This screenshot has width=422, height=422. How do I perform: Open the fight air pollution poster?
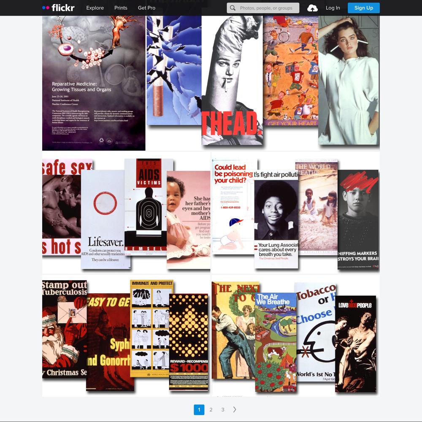(x=276, y=219)
